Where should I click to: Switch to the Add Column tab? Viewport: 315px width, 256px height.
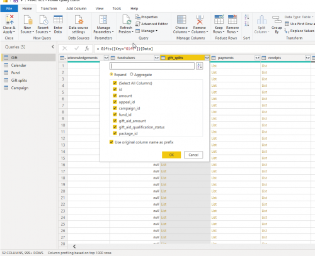(x=76, y=8)
